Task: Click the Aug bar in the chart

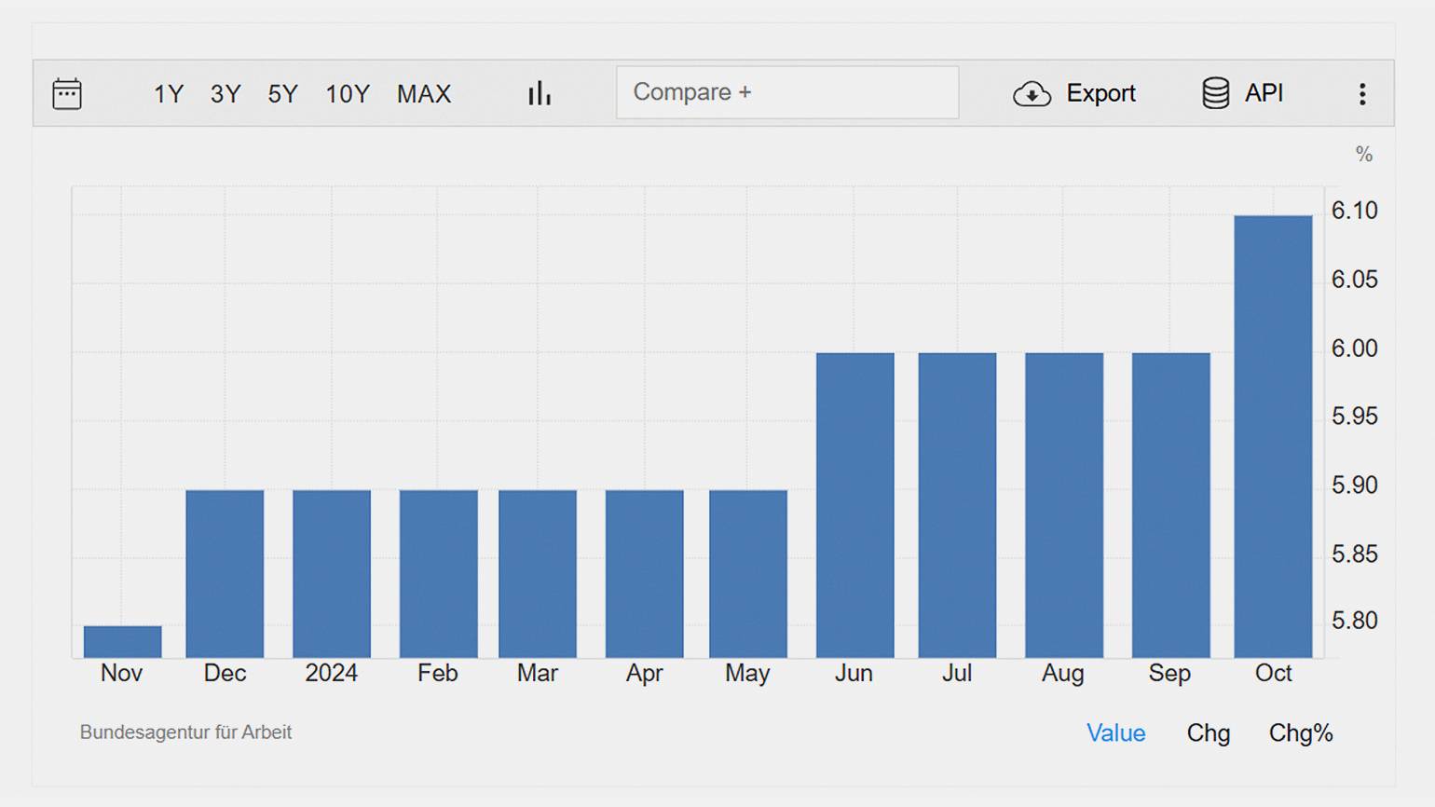Action: coord(1064,505)
